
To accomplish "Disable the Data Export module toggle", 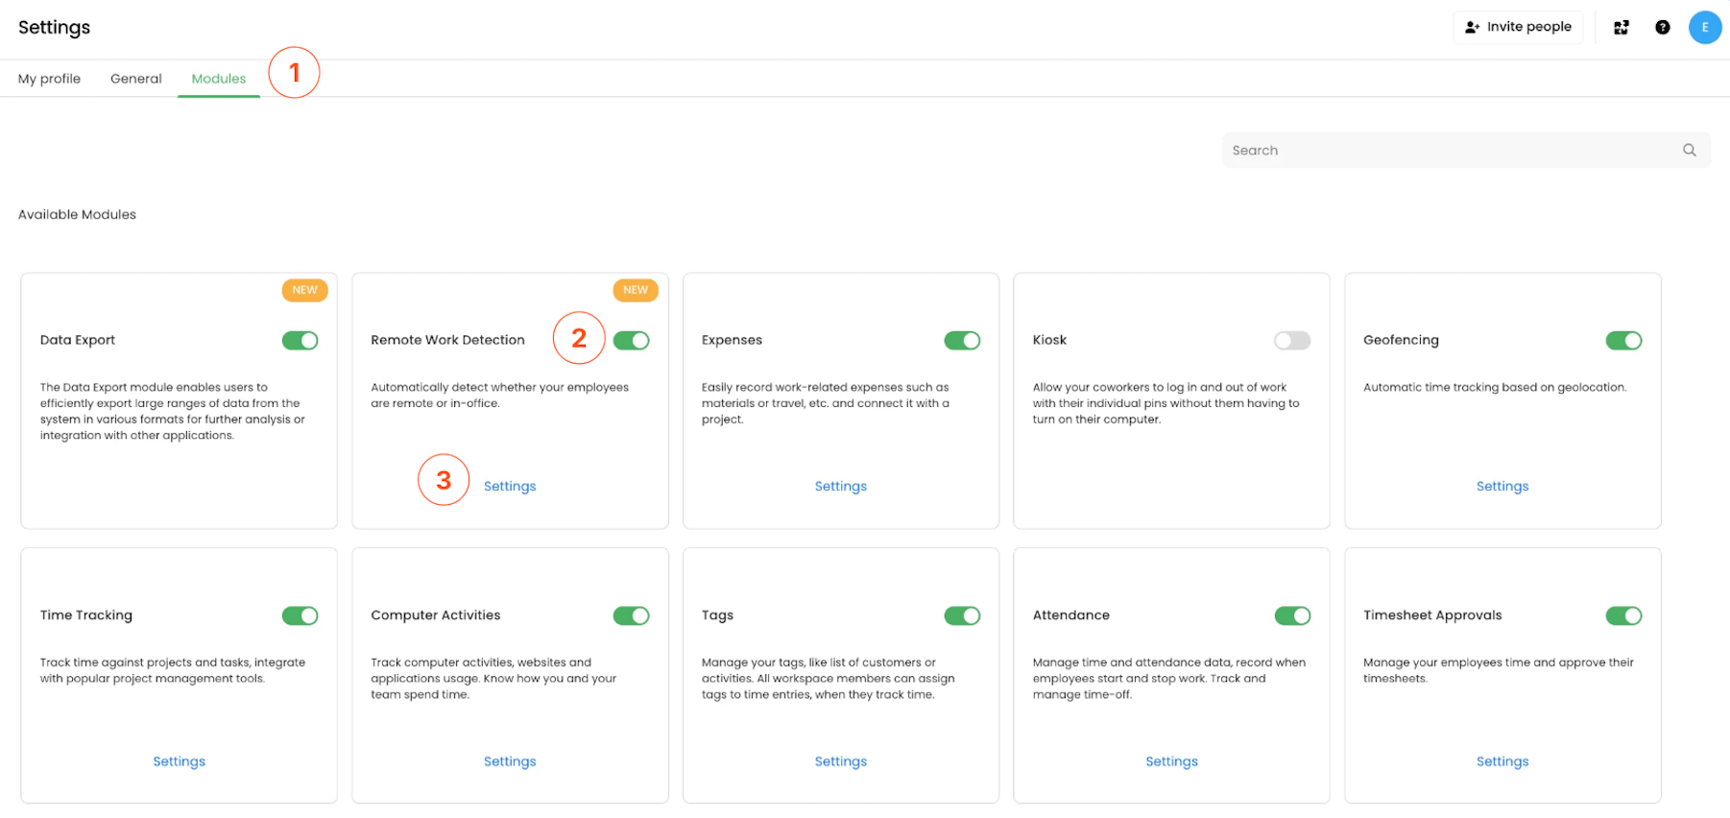I will click(300, 340).
